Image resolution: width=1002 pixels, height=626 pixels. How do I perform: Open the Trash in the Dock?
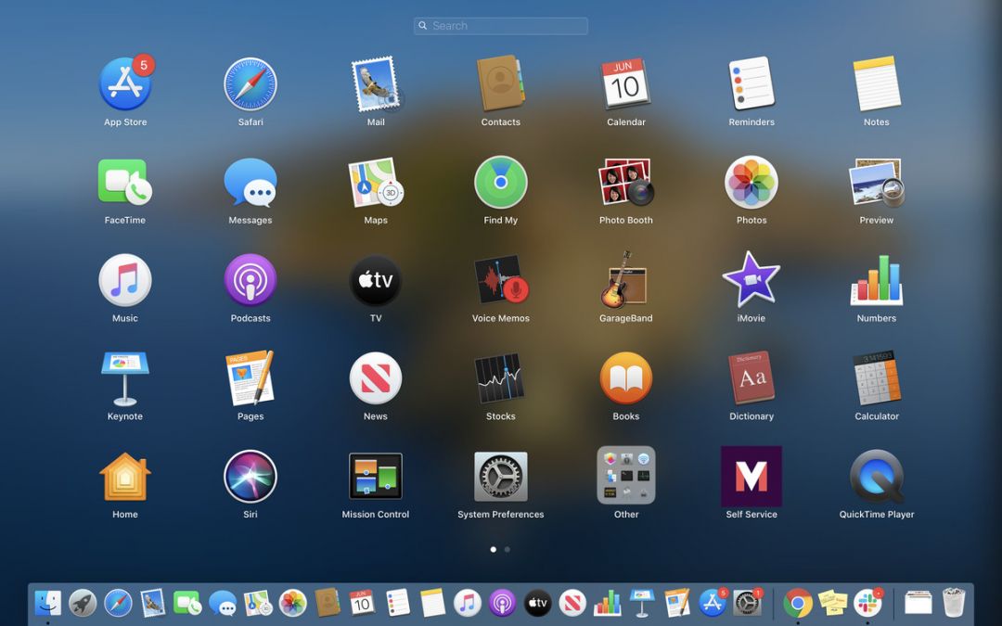pyautogui.click(x=954, y=603)
